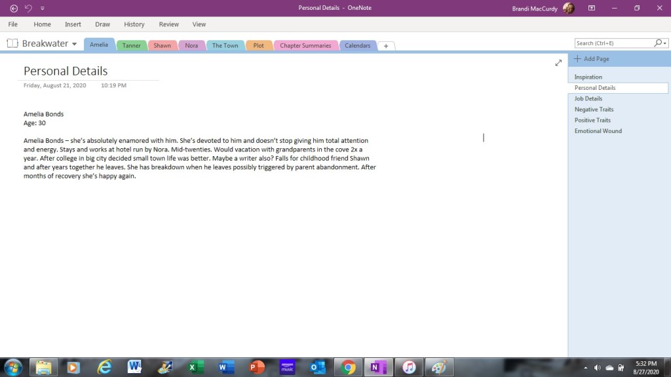
Task: Add a new section with plus tab
Action: 386,46
